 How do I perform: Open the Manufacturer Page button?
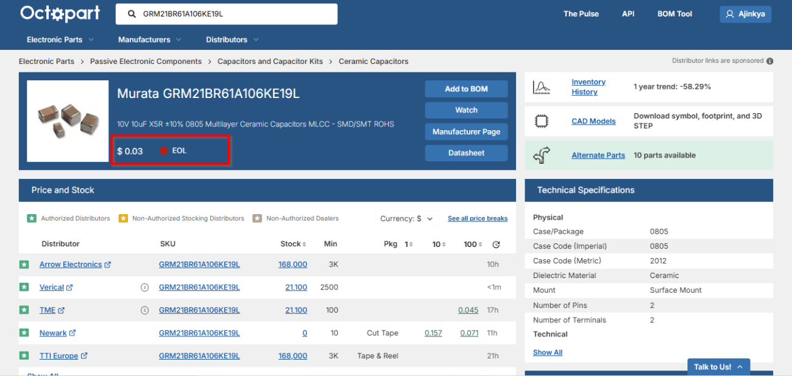(x=466, y=131)
